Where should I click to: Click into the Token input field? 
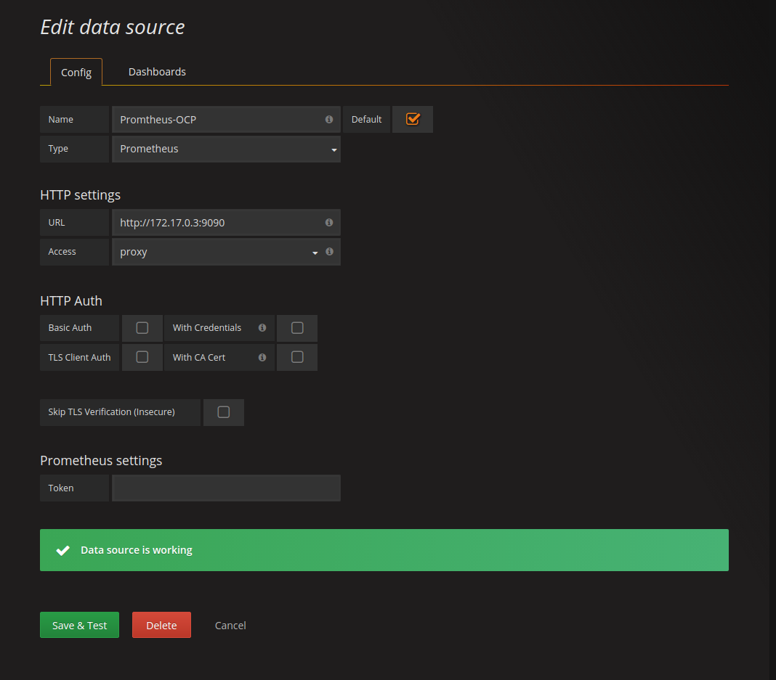(226, 488)
